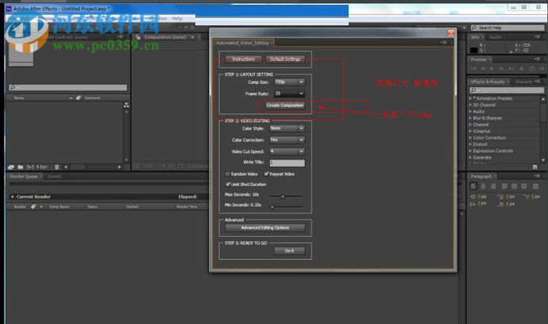This screenshot has width=548, height=324.
Task: Jump to first frame in Preview
Action: (473, 68)
